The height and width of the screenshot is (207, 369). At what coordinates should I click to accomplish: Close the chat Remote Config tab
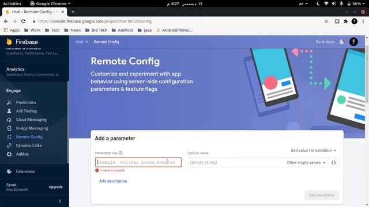(63, 11)
